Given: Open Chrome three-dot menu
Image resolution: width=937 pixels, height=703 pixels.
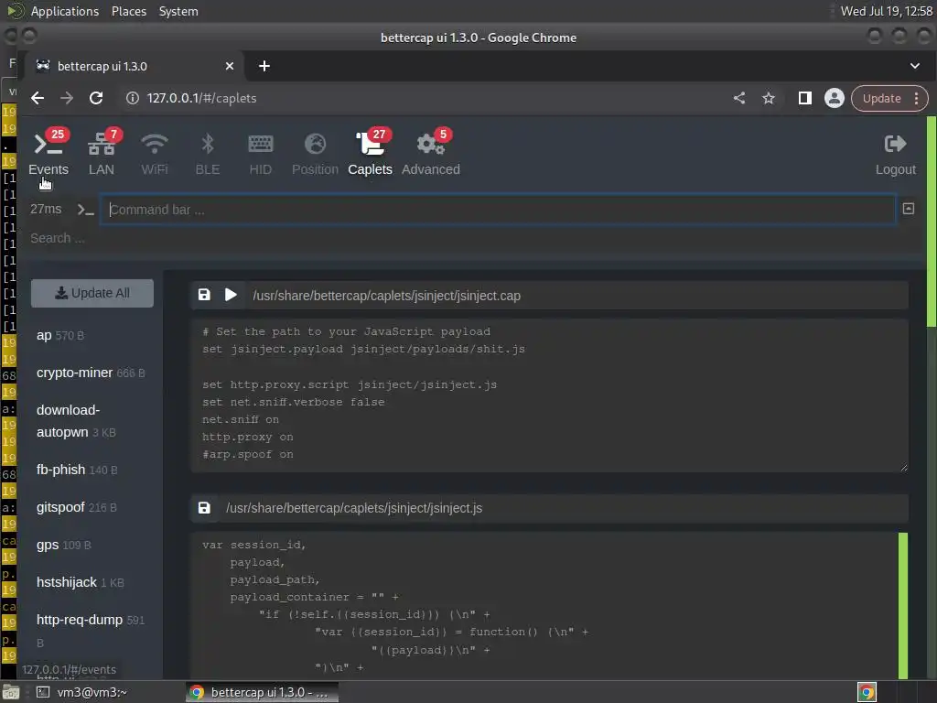Looking at the screenshot, I should (x=916, y=99).
